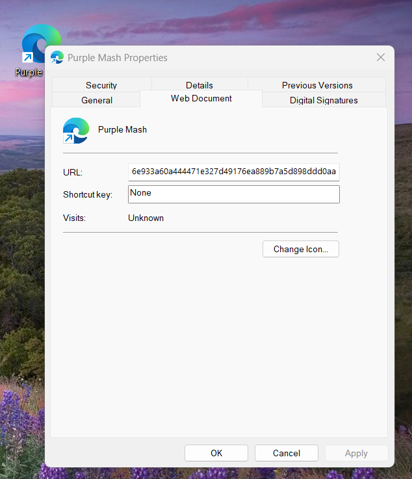Switch to the Security tab
412x479 pixels.
101,85
